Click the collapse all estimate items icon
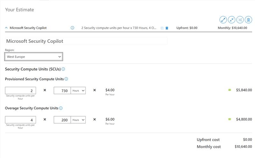Image resolution: width=255 pixels, height=158 pixels. tap(231, 20)
